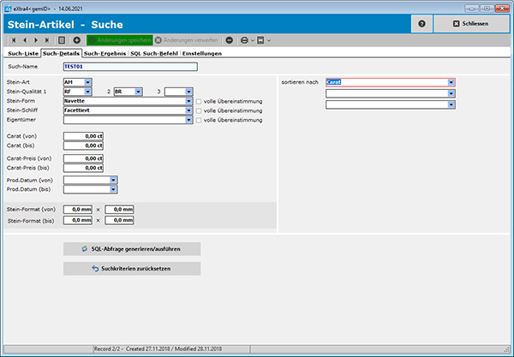Click the Carat (von) input field
The image size is (514, 357).
(x=84, y=135)
